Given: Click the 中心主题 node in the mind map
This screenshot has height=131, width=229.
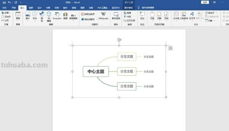Looking at the screenshot, I should (x=96, y=72).
